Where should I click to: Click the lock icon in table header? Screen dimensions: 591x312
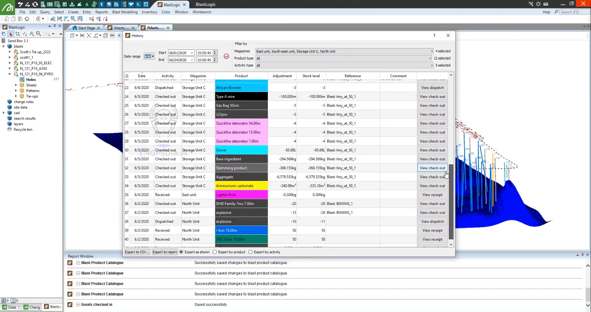click(x=127, y=76)
